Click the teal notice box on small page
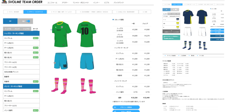This screenshot has height=112, width=225. pos(171,37)
